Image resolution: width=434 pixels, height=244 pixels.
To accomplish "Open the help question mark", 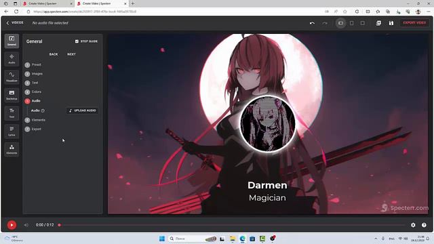I will [x=424, y=225].
